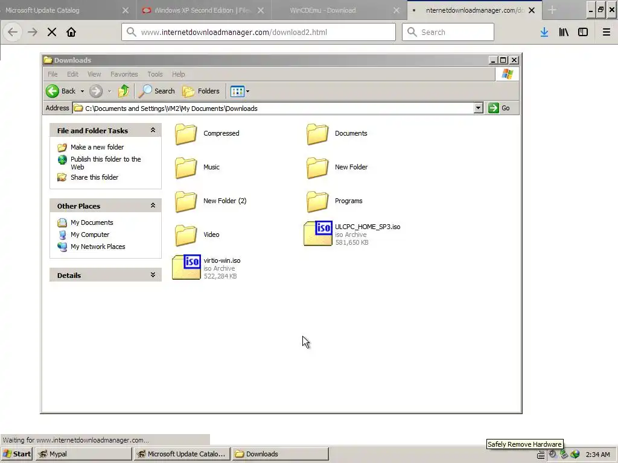Open the Help menu
618x463 pixels.
[178, 74]
